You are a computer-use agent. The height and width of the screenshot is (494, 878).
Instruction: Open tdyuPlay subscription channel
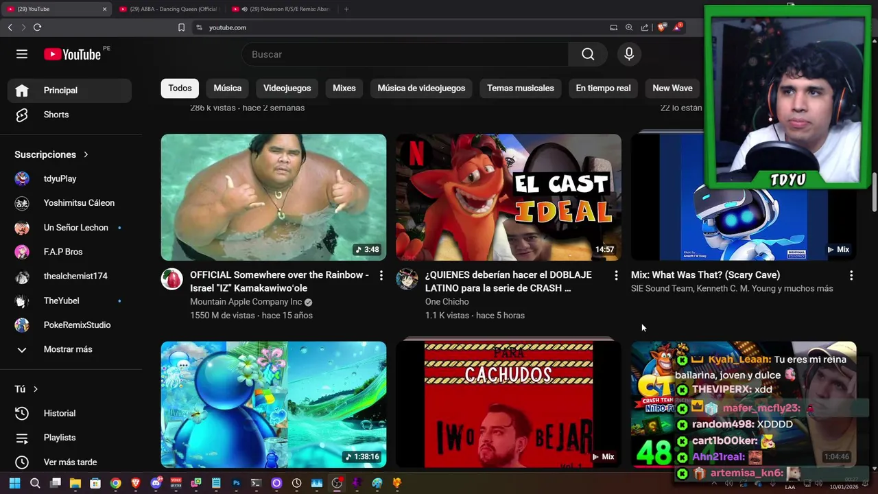[69, 178]
